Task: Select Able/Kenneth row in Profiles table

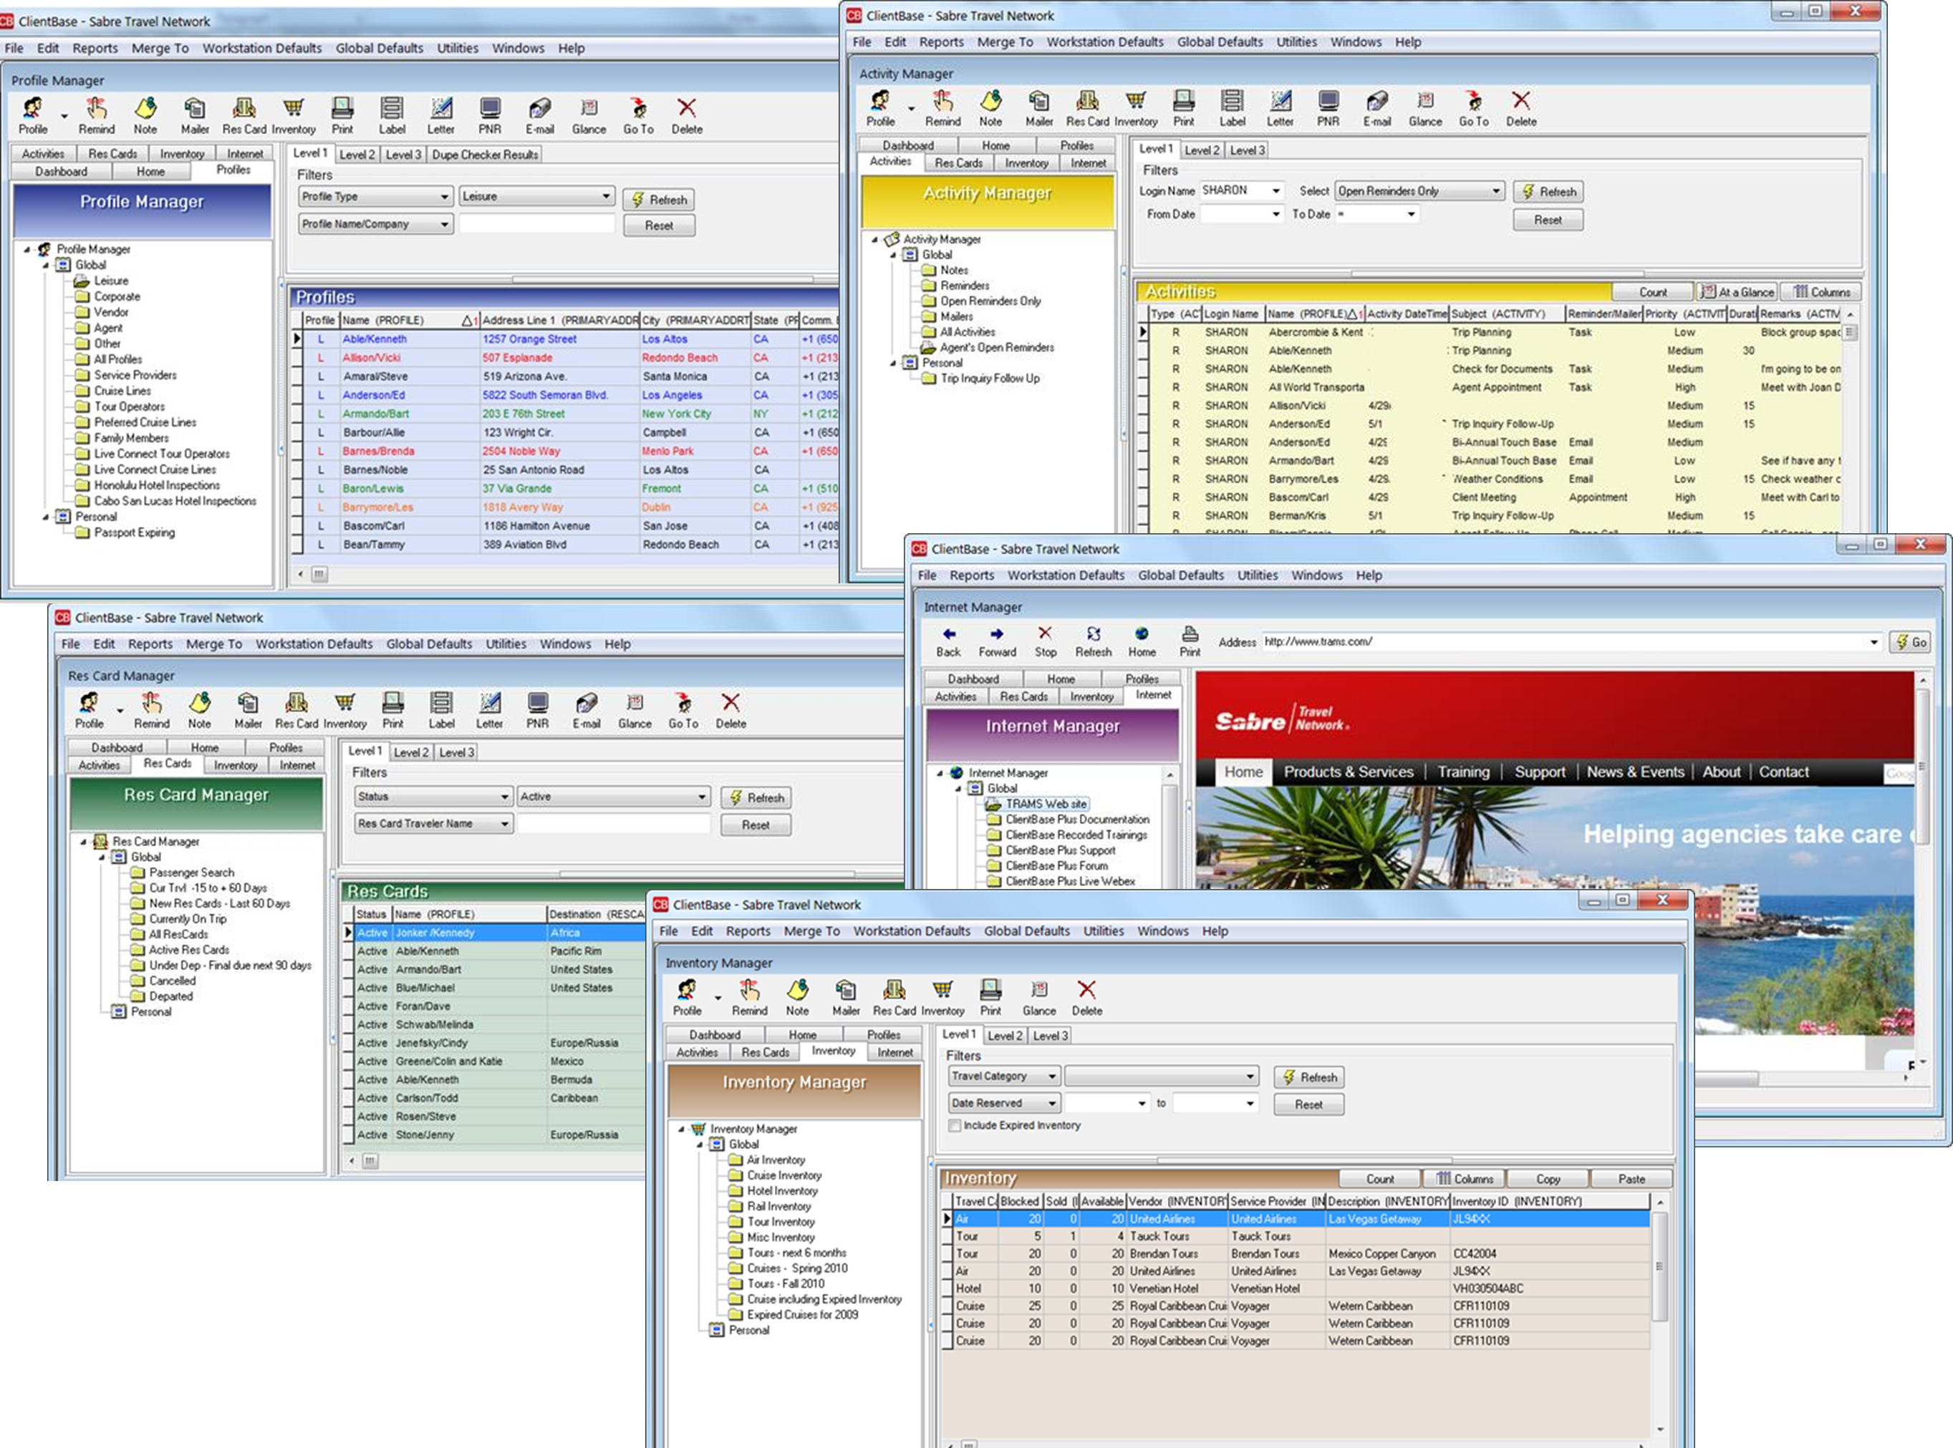Action: tap(571, 339)
